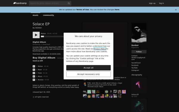The height and width of the screenshot is (112, 179).
Task: Open Donbor's Facebook link
Action: [x=135, y=65]
